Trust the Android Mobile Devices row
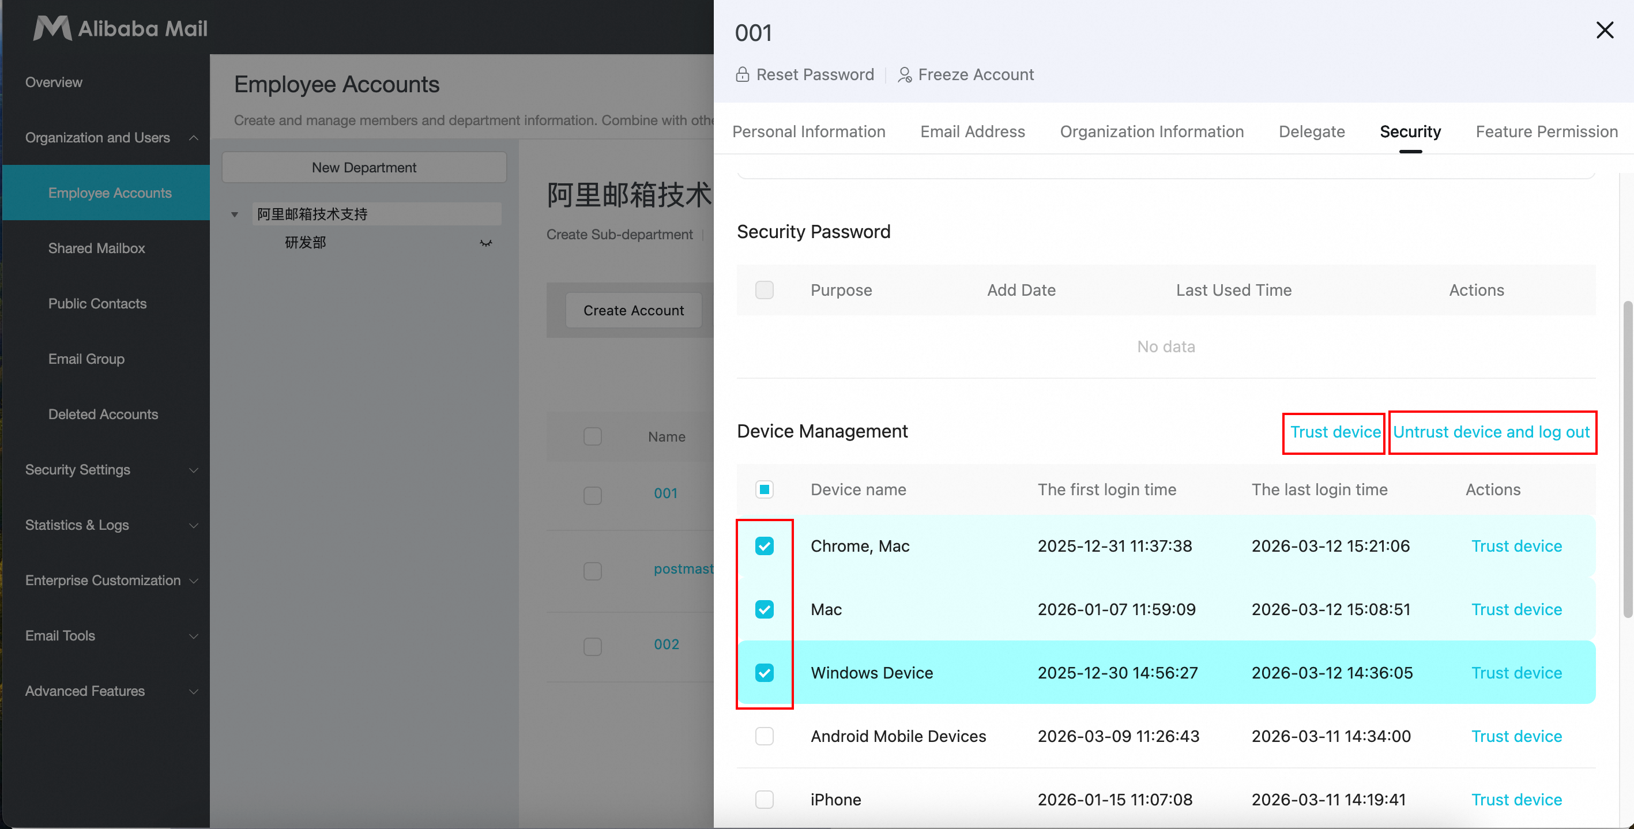1634x829 pixels. click(x=1516, y=736)
